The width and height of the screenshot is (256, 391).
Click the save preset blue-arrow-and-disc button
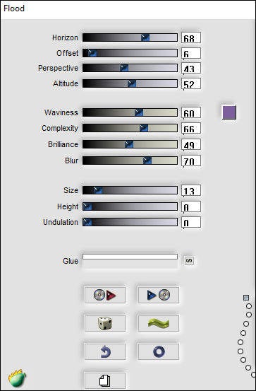(x=159, y=296)
